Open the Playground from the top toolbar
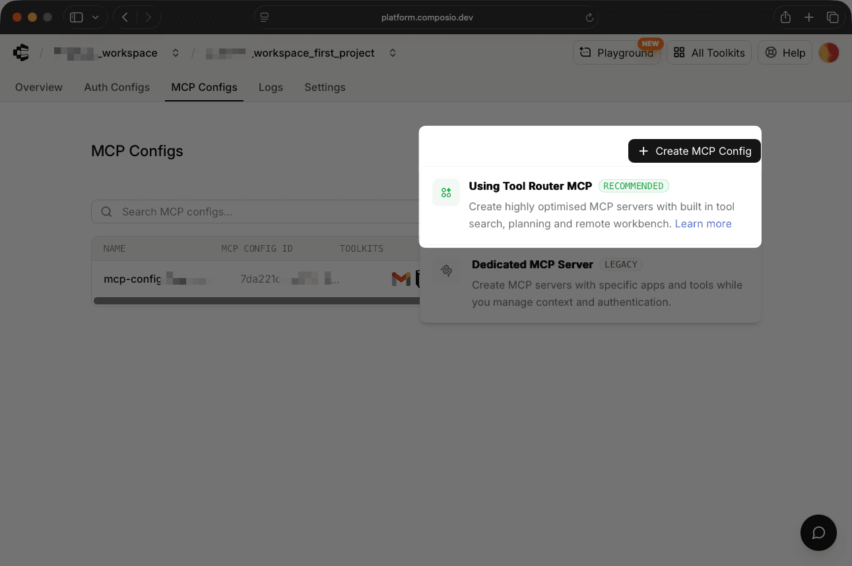 click(616, 52)
